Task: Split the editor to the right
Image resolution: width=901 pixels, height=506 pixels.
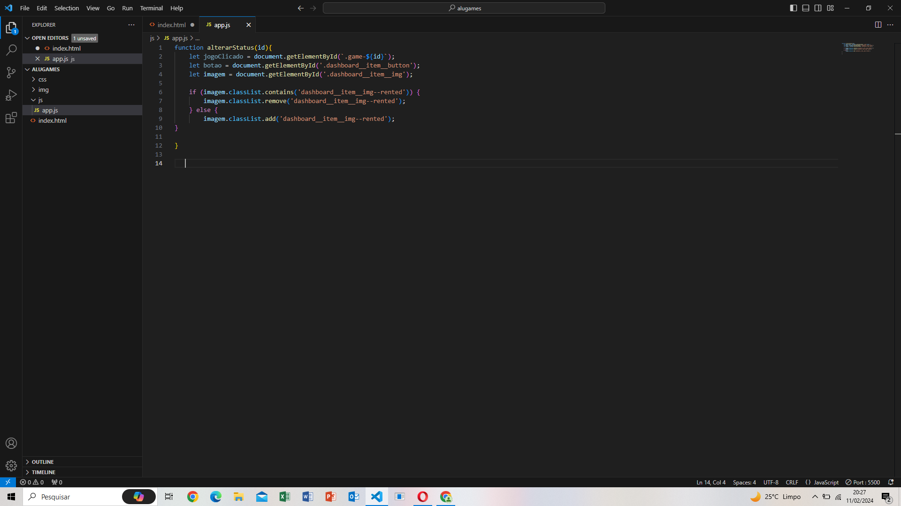Action: point(878,25)
